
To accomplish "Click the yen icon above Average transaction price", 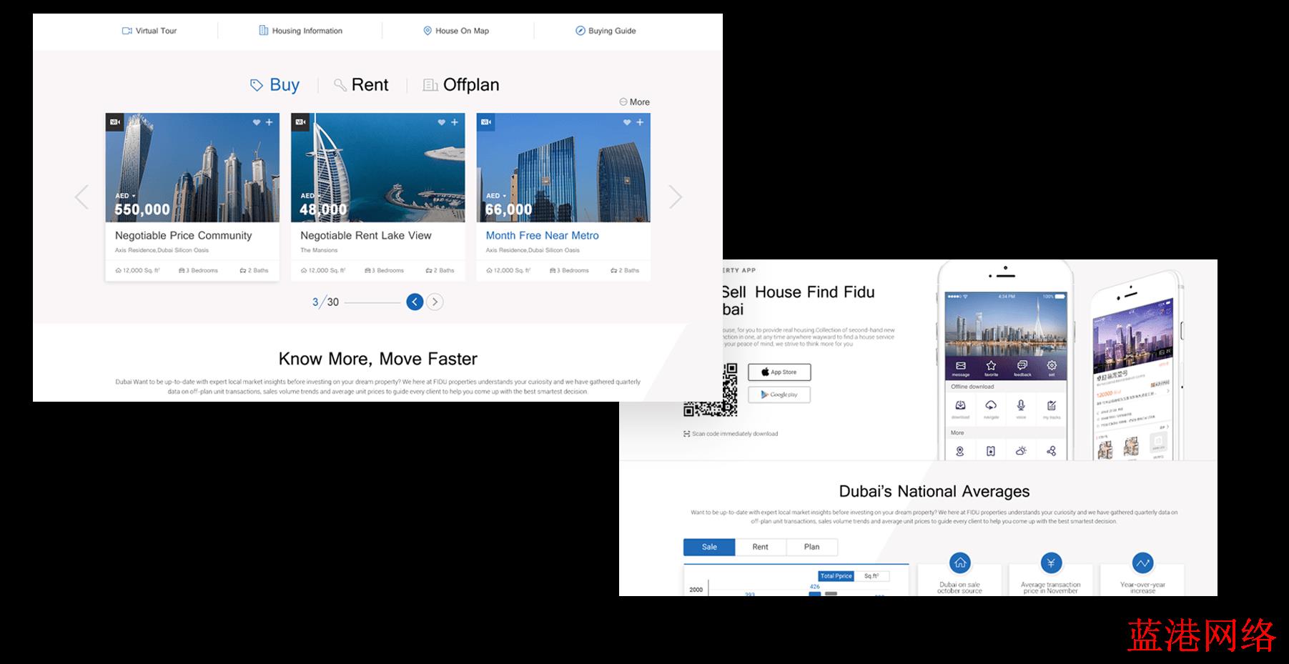I will 1051,563.
